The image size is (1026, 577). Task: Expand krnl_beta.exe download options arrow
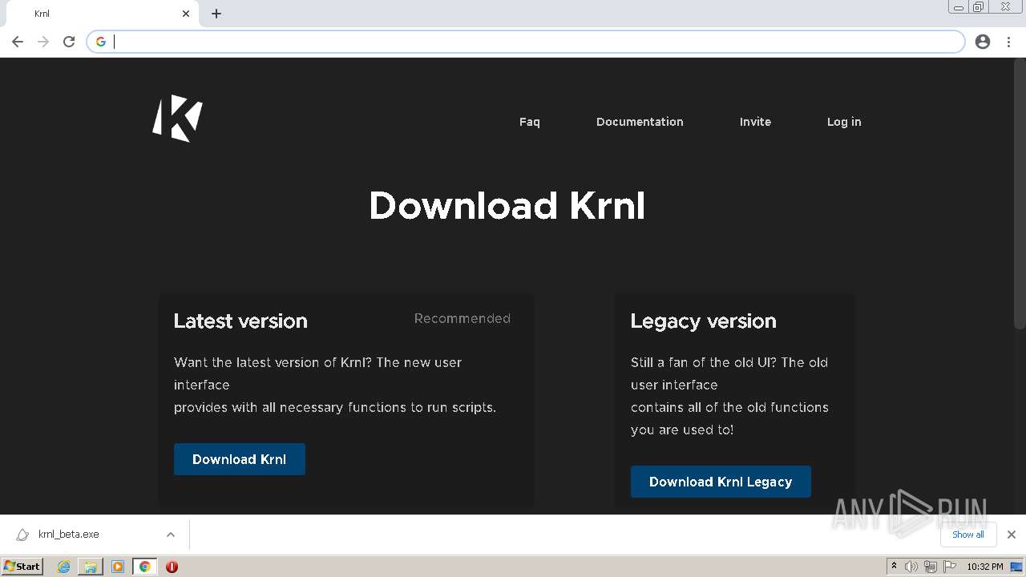(171, 535)
